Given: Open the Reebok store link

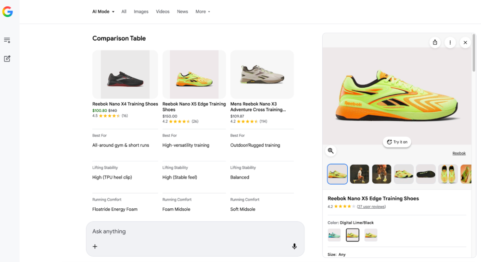Looking at the screenshot, I should 459,154.
